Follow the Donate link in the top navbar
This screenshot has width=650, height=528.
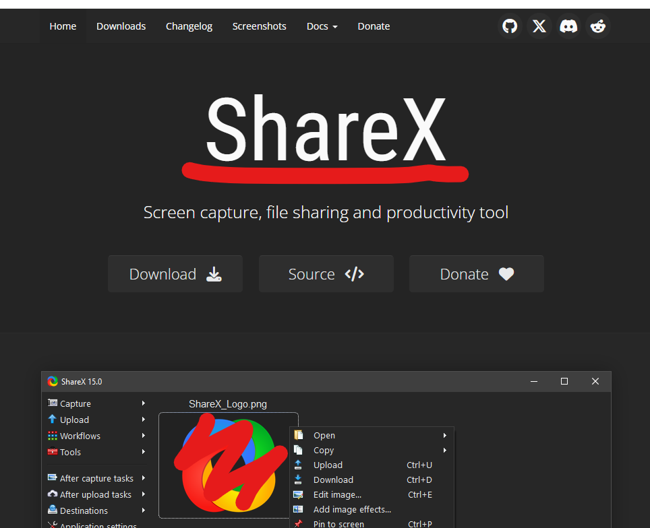[x=374, y=26]
